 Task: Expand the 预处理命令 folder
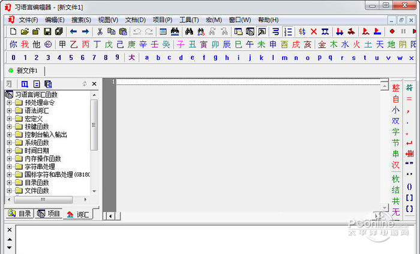(x=9, y=102)
